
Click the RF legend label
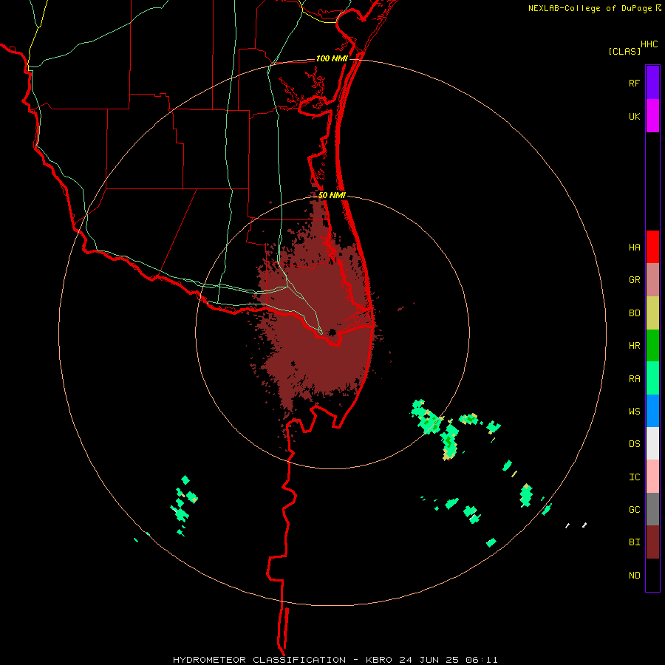coord(634,83)
